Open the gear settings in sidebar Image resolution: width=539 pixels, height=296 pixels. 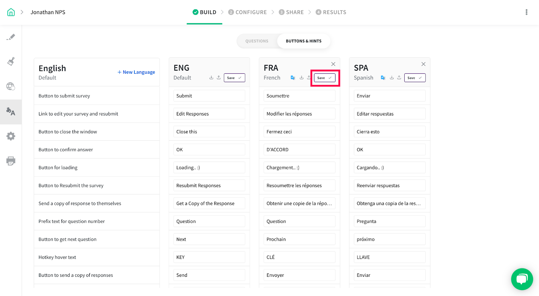(11, 136)
